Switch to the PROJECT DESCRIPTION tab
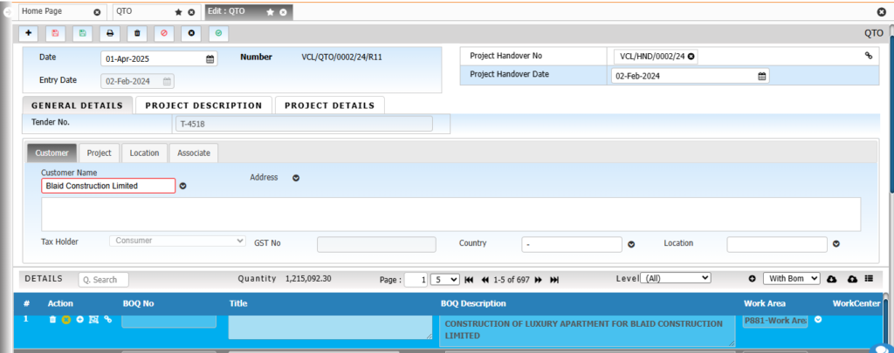Image resolution: width=894 pixels, height=353 pixels. click(x=203, y=105)
